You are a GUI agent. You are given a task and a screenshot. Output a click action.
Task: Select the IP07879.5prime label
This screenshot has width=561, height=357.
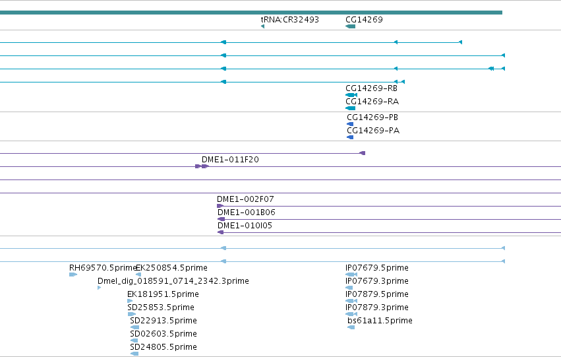point(376,294)
